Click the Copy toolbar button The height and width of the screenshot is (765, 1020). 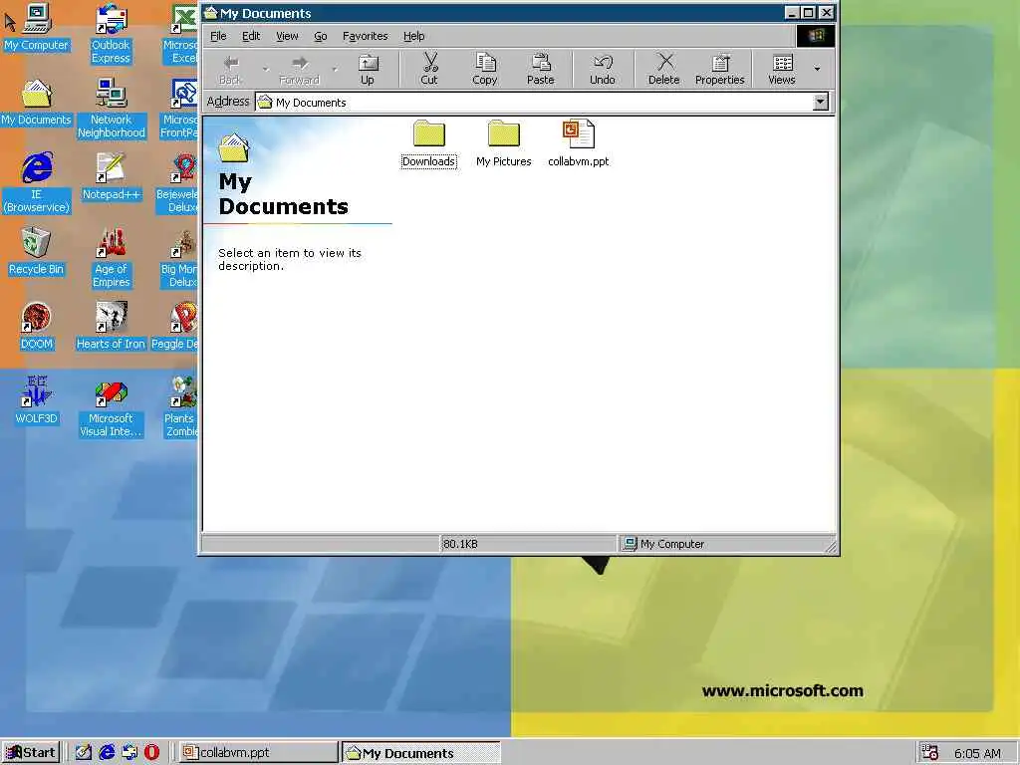pos(485,69)
